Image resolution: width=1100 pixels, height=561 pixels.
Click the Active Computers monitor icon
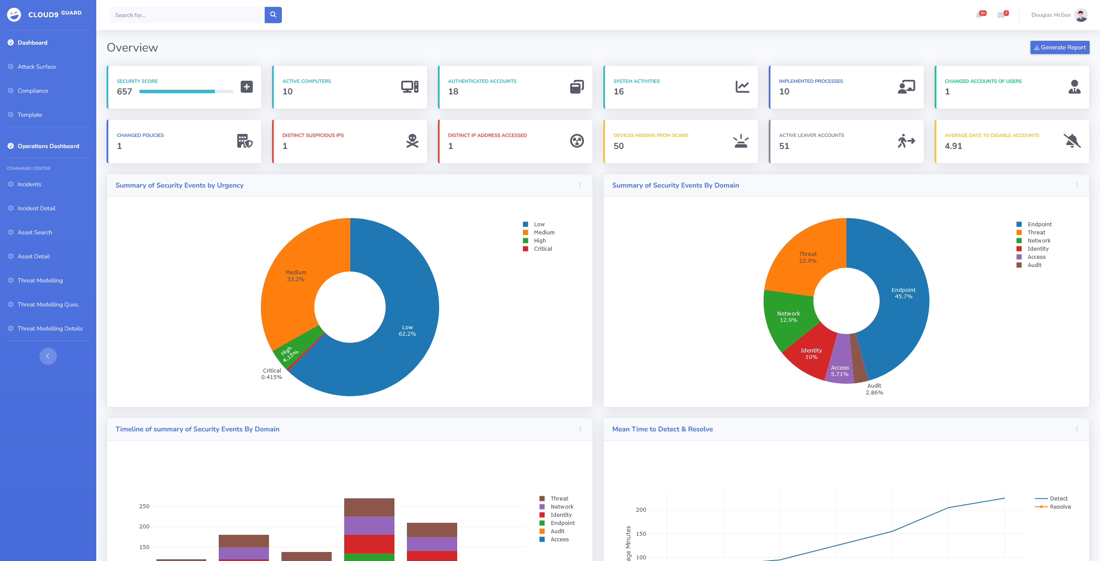click(409, 87)
